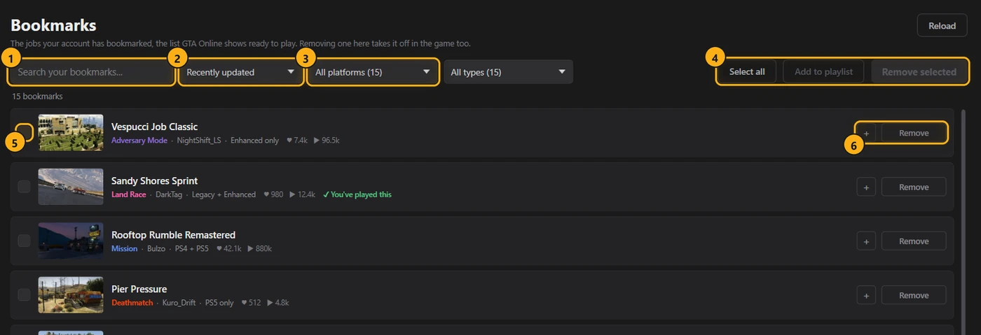
Task: Click the Adversary Mode type label
Action: click(139, 141)
